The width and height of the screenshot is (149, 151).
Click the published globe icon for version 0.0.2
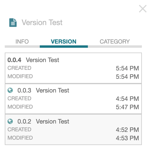(x=10, y=121)
